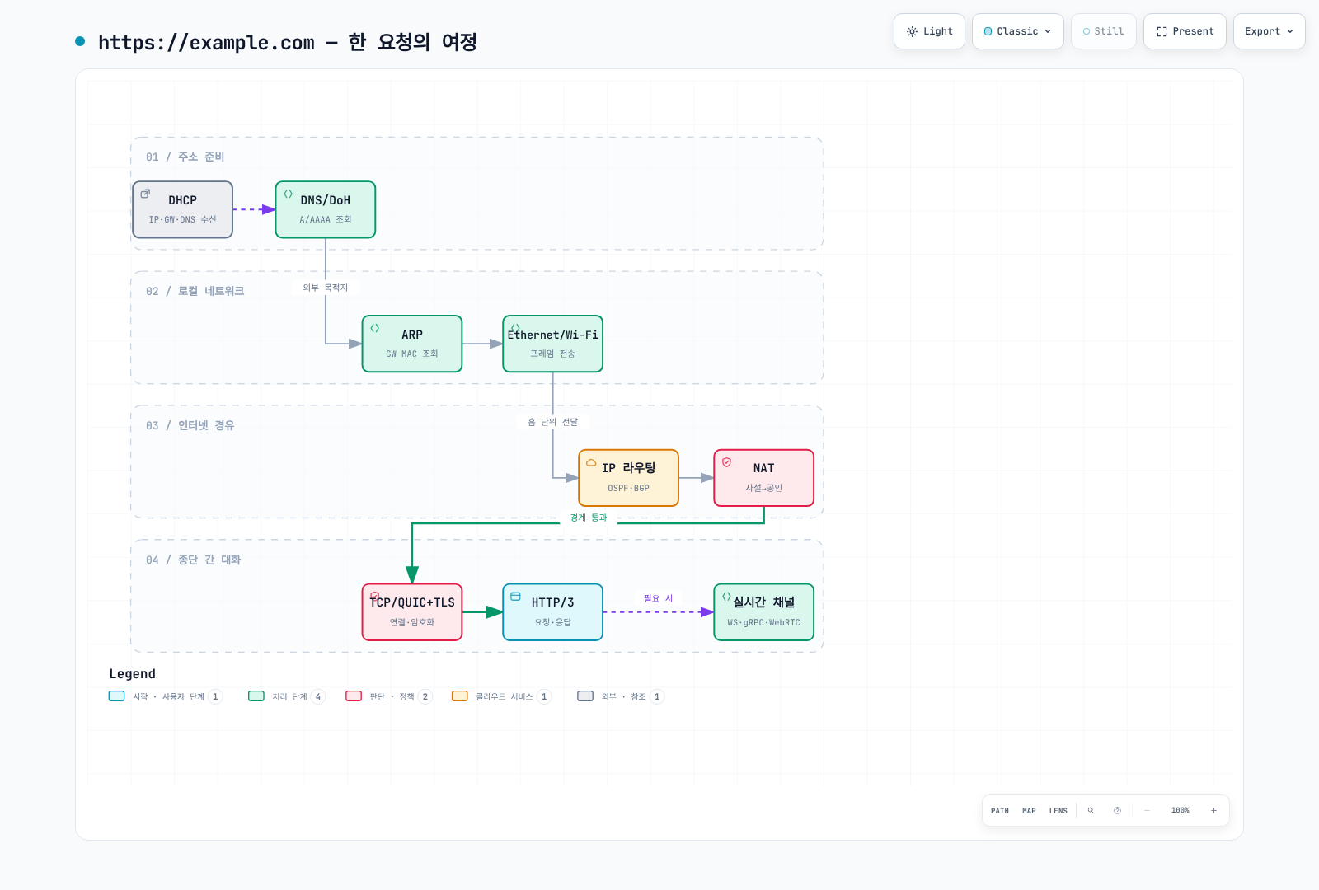Viewport: 1319px width, 890px height.
Task: Click the IP 라우팅 node cloud icon
Action: click(x=591, y=462)
